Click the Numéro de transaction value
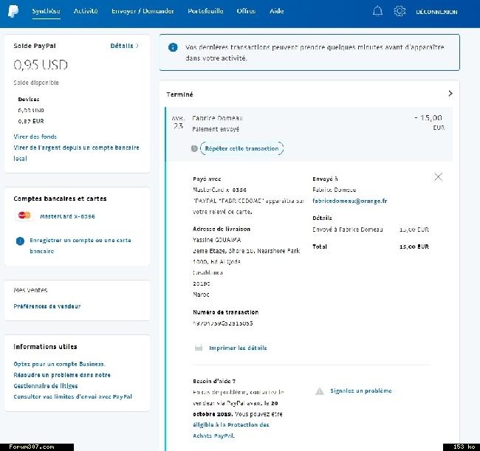 [x=223, y=323]
